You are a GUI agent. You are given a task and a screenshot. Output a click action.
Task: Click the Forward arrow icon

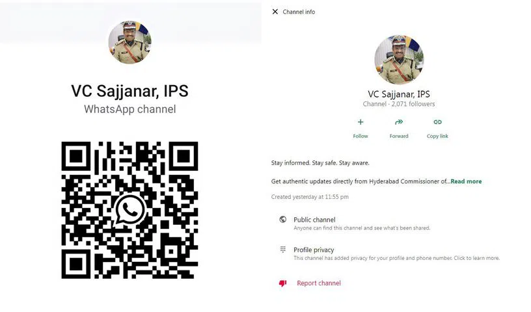click(399, 122)
